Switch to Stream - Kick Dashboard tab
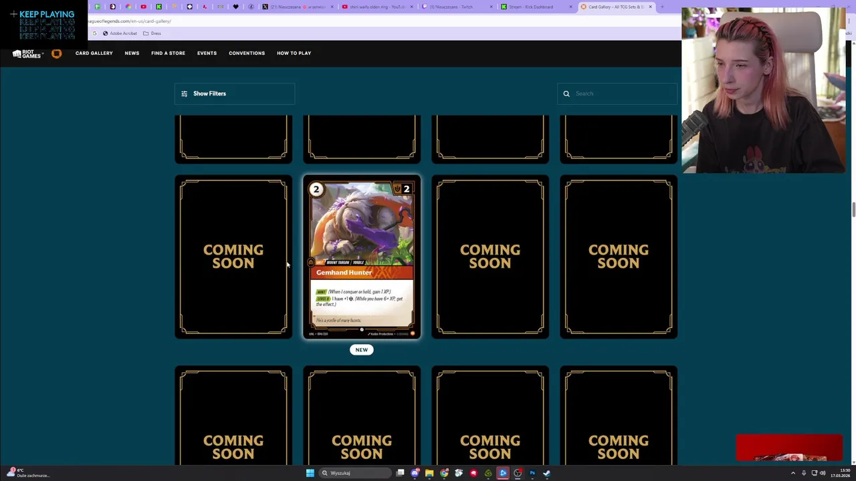 (x=538, y=7)
